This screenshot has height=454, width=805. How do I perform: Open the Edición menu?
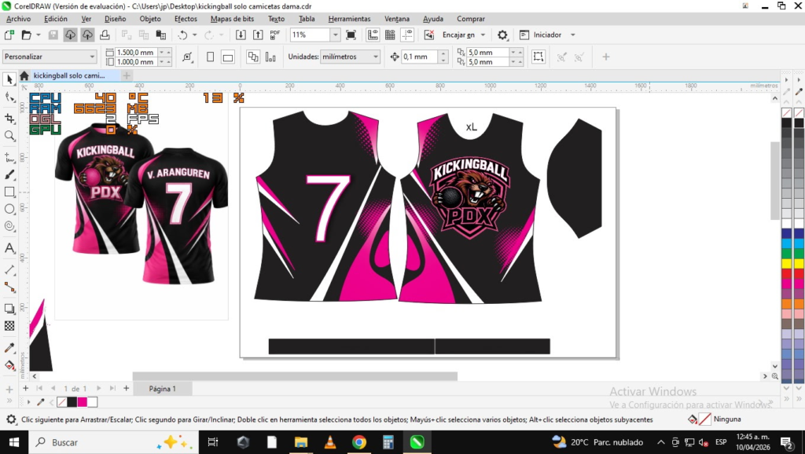click(56, 19)
